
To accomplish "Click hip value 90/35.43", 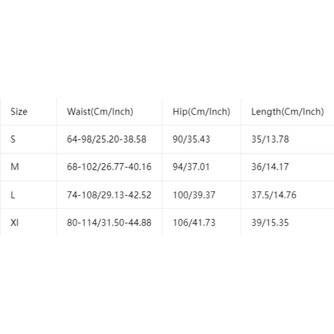I will pos(191,139).
